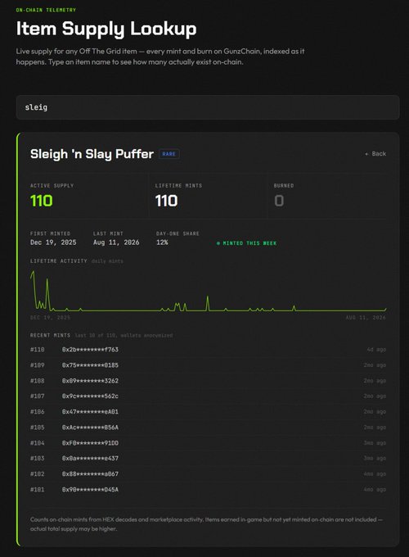Select mint row 0x88********a067

click(209, 474)
